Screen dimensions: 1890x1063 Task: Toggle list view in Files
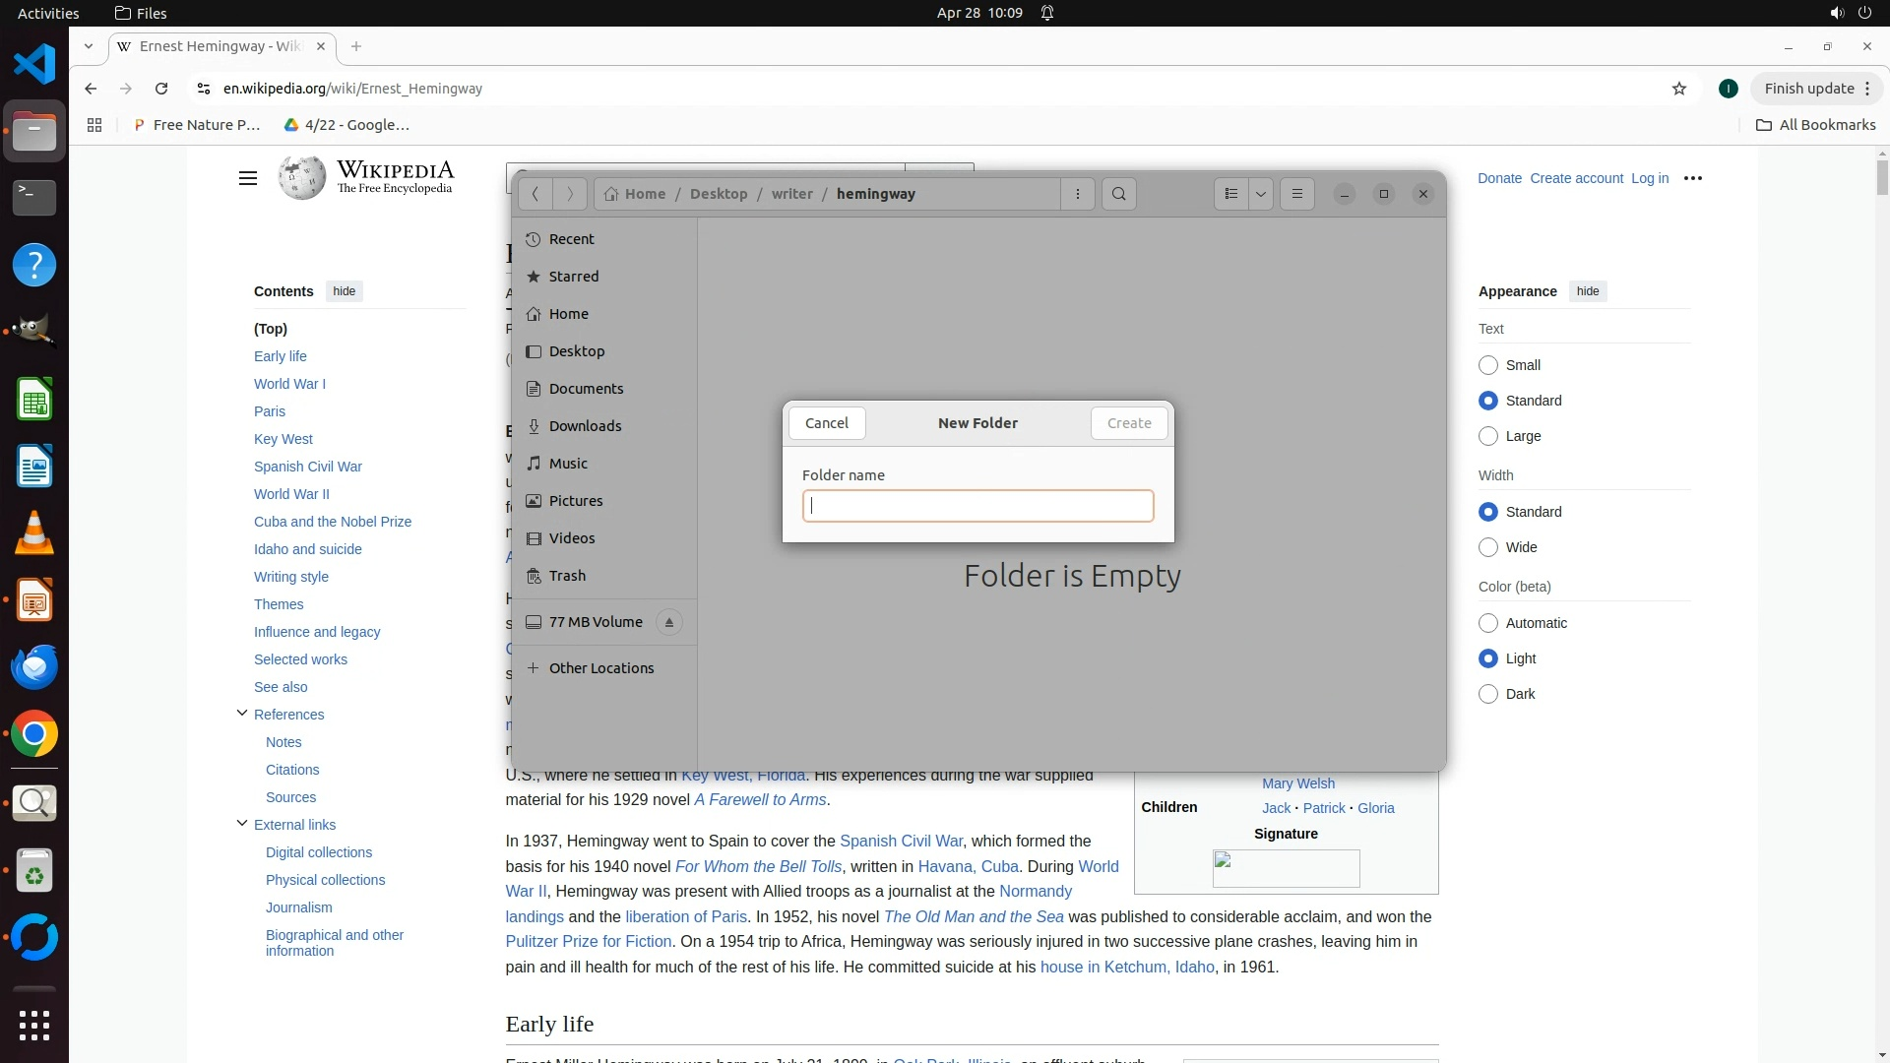coord(1230,194)
